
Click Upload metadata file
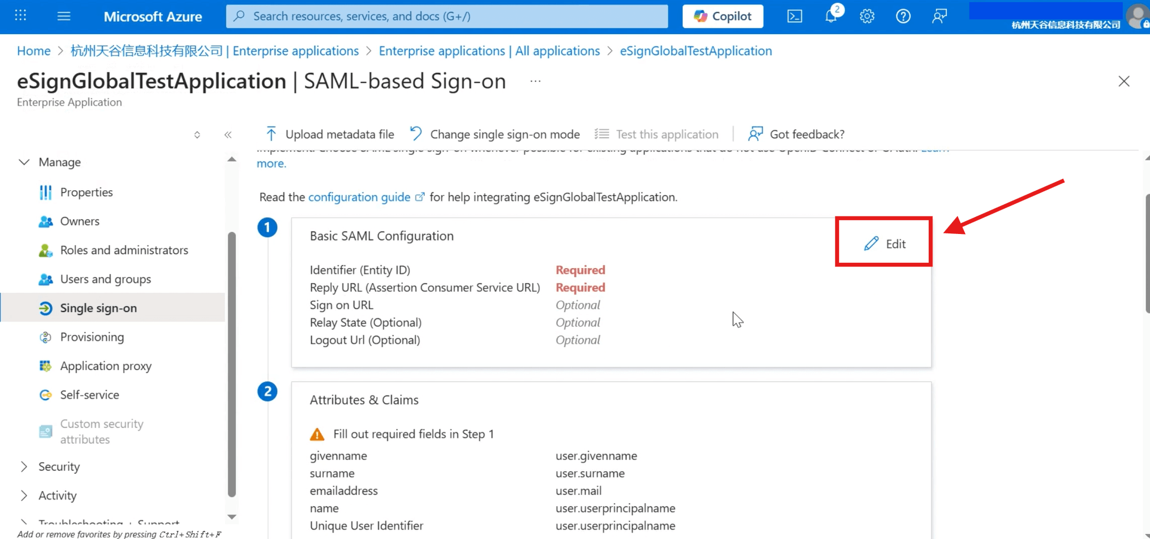coord(330,134)
